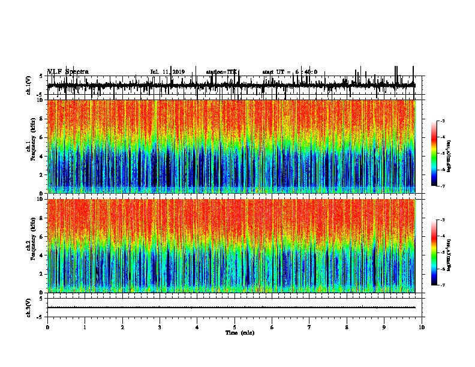The height and width of the screenshot is (367, 475).
Task: Click time axis tick label 7
Action: [309, 327]
